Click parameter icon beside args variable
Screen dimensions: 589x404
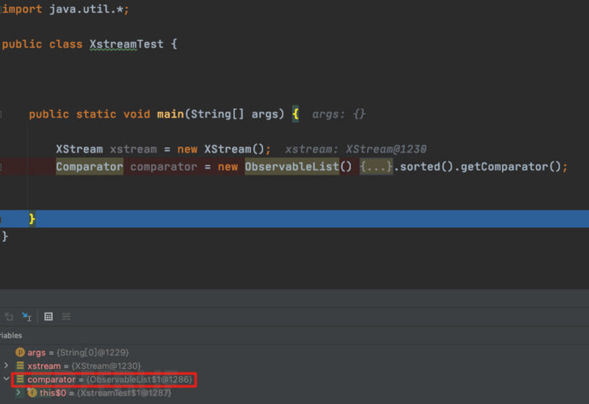[20, 352]
